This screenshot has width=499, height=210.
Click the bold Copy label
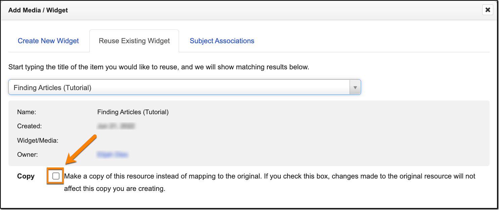[26, 176]
